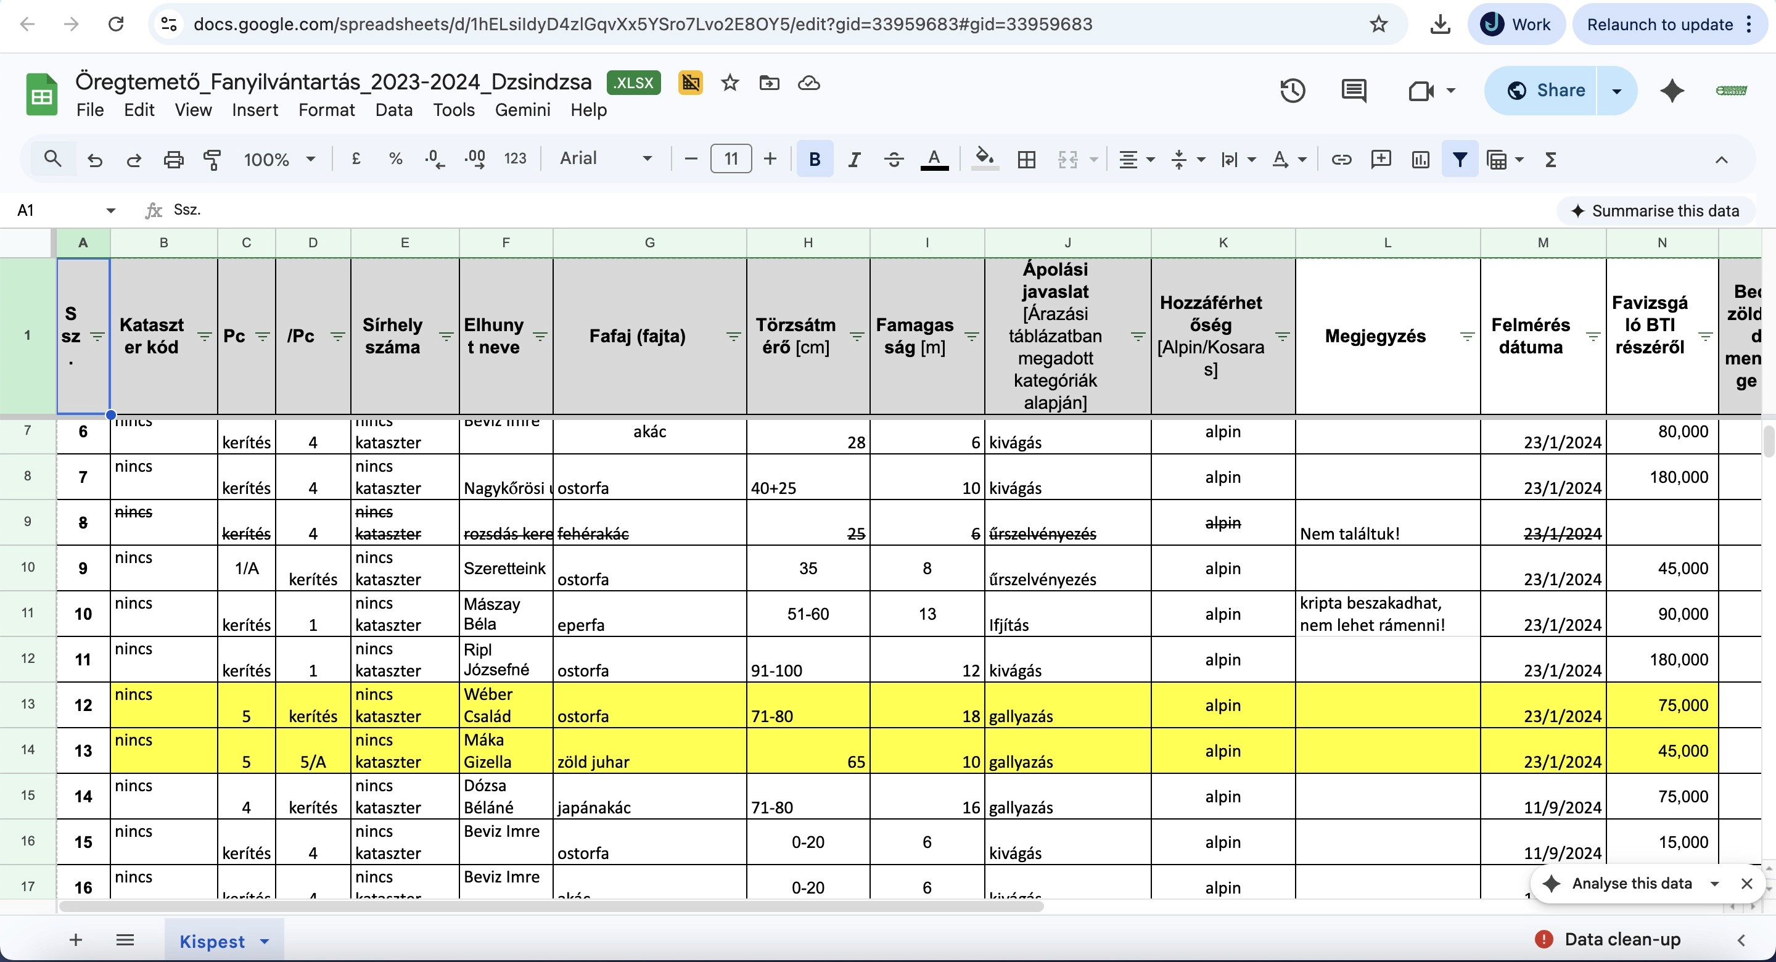Viewport: 1776px width, 962px height.
Task: Click the borders grid icon
Action: [x=1027, y=160]
